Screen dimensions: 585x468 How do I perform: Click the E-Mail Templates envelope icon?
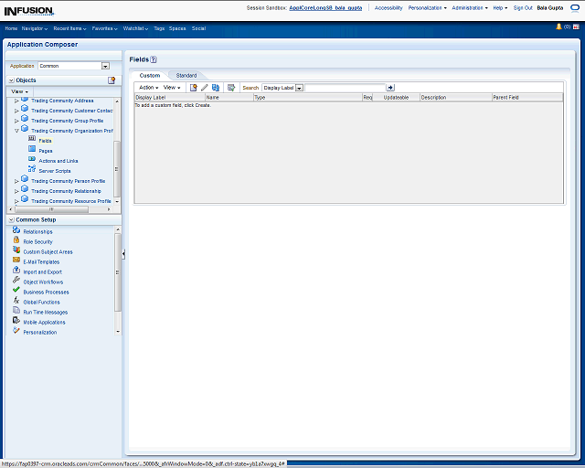click(16, 261)
